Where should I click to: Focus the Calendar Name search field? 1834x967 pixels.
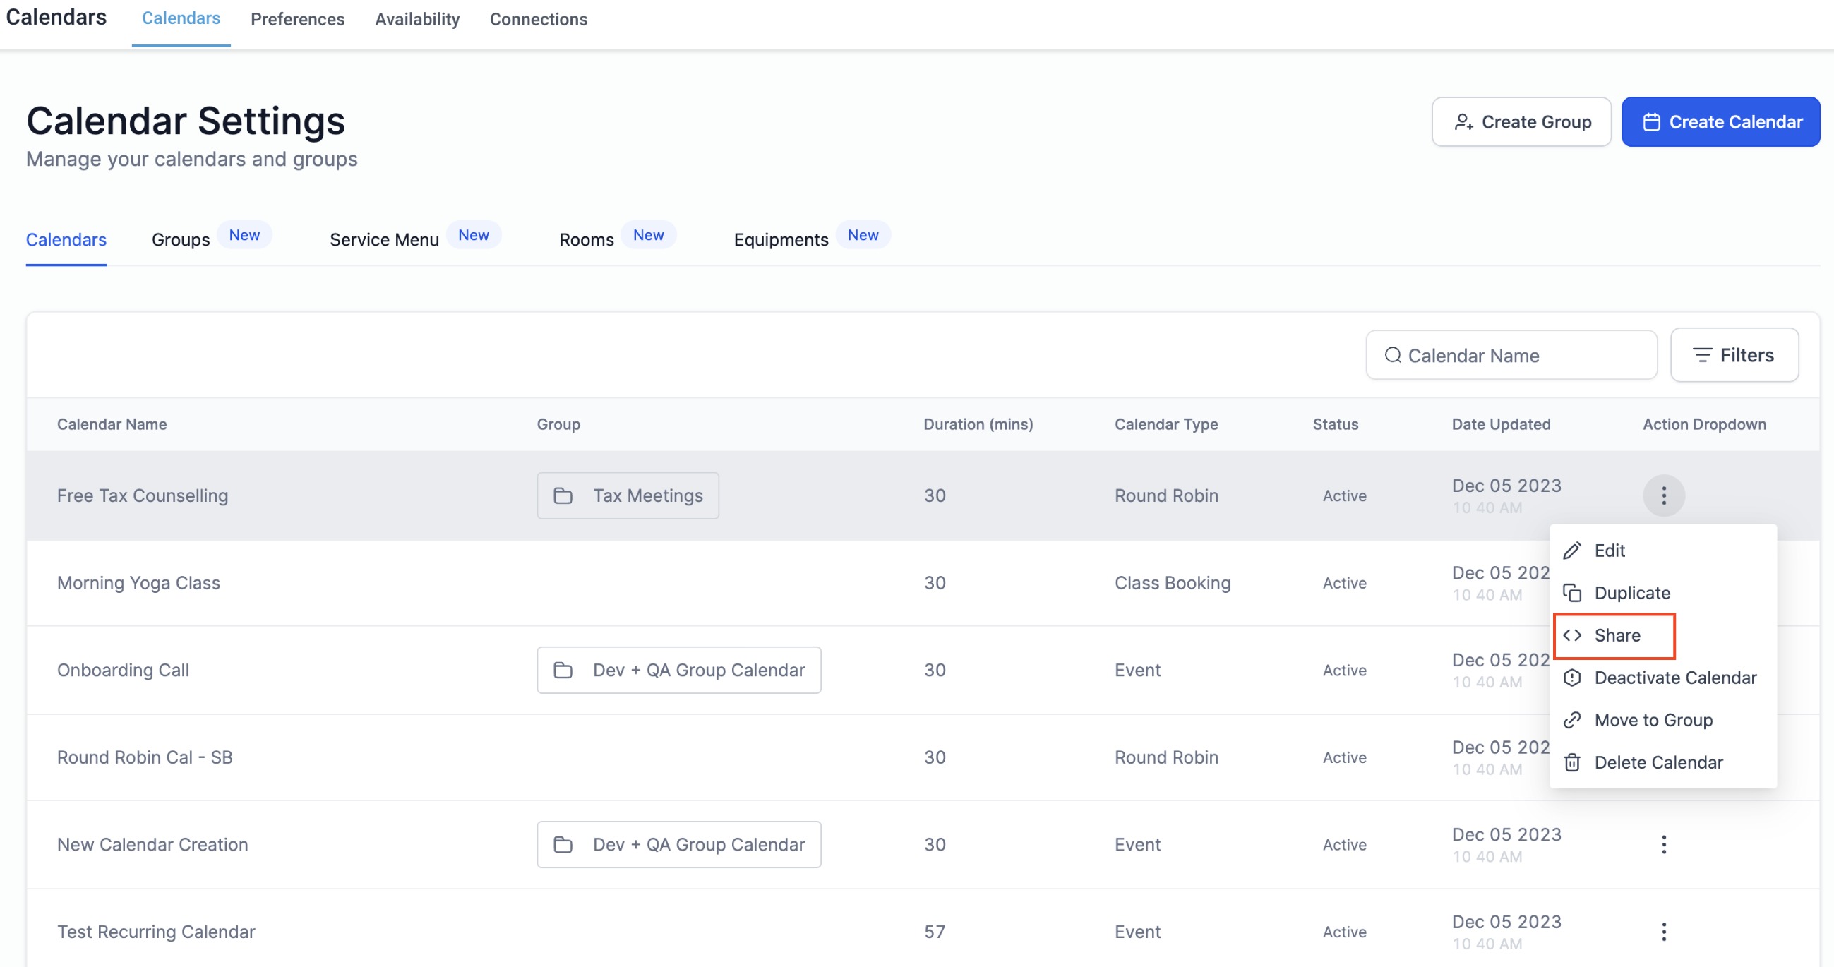pos(1523,355)
